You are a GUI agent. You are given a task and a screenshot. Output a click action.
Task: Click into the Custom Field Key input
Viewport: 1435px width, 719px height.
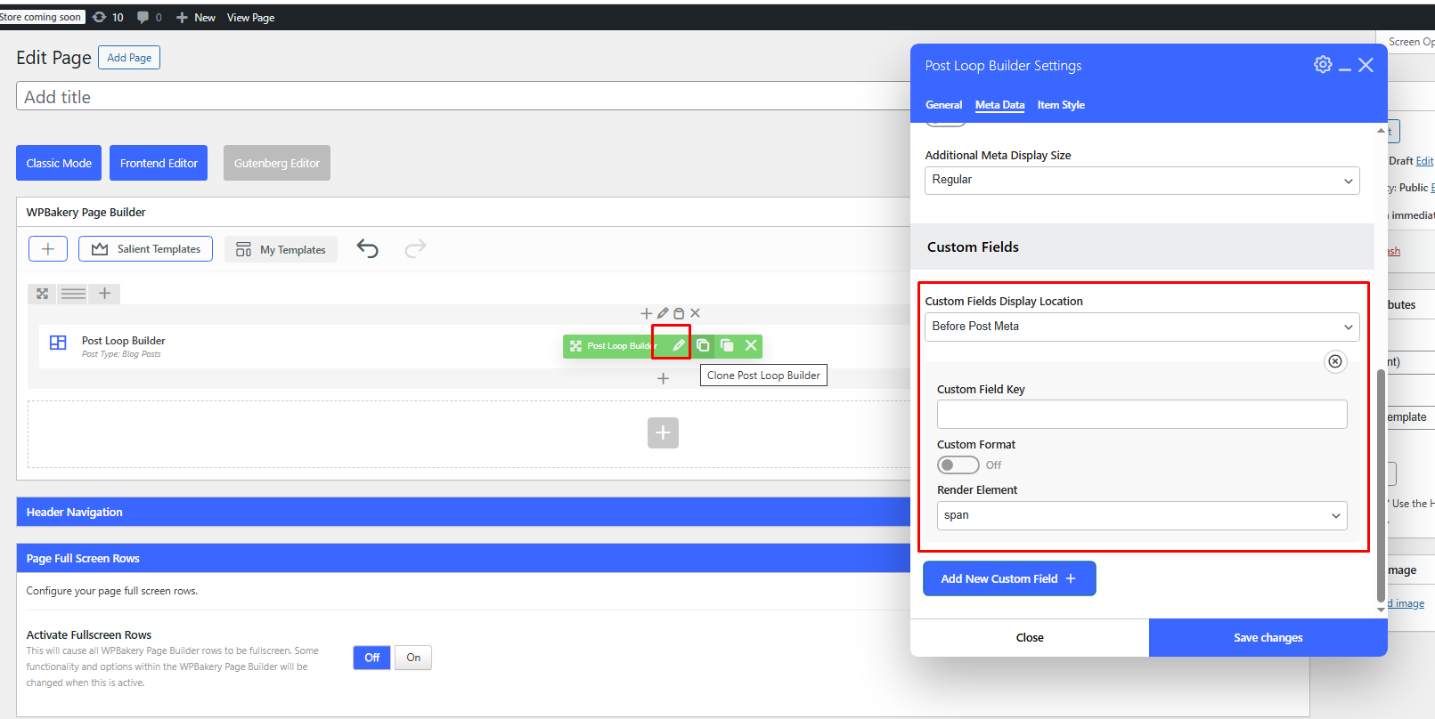[x=1142, y=415]
